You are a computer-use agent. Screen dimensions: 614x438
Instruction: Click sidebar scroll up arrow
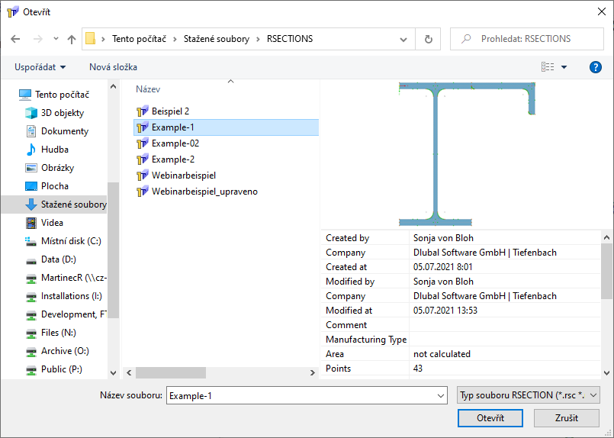tap(113, 86)
